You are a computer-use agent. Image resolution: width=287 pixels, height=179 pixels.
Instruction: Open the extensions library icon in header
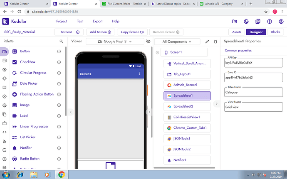(258, 22)
